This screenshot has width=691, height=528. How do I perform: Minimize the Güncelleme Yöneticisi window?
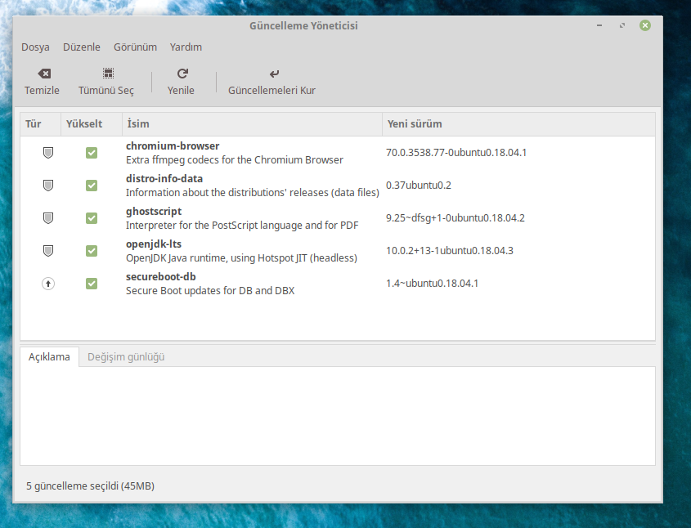(x=599, y=25)
